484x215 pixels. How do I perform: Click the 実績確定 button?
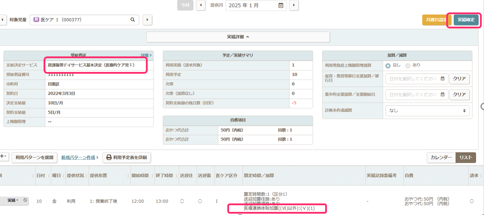(466, 20)
